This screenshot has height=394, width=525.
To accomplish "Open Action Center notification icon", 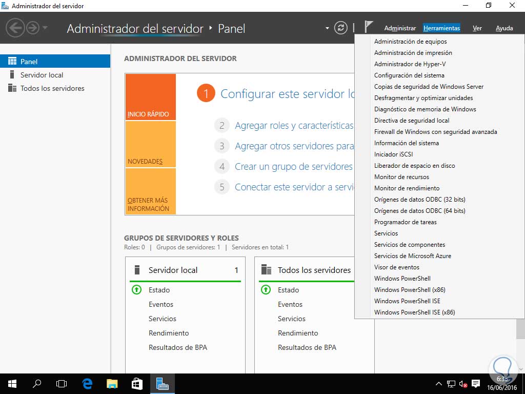I will coord(475,384).
